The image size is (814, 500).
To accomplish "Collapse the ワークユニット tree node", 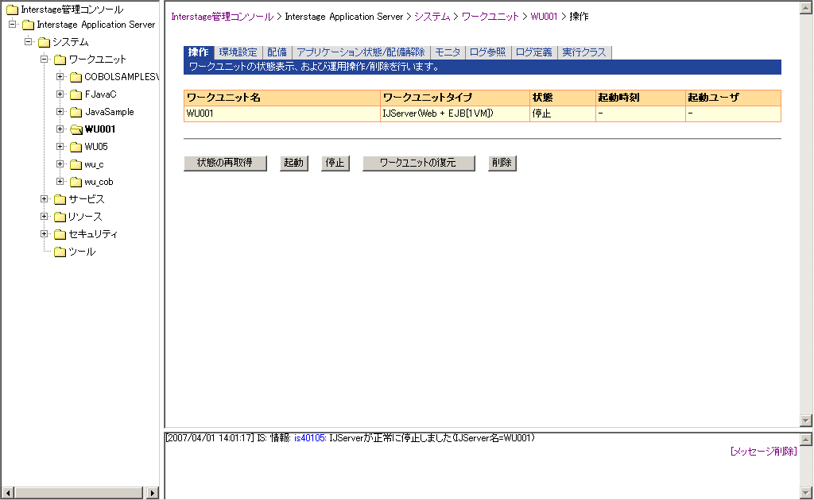I will [45, 60].
